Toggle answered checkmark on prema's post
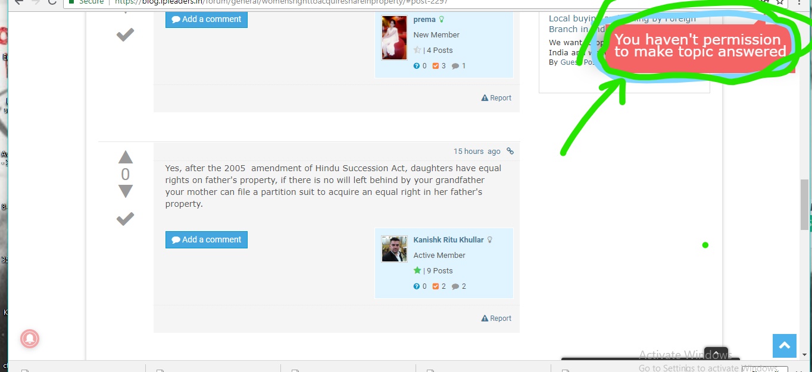The image size is (812, 372). click(x=125, y=35)
